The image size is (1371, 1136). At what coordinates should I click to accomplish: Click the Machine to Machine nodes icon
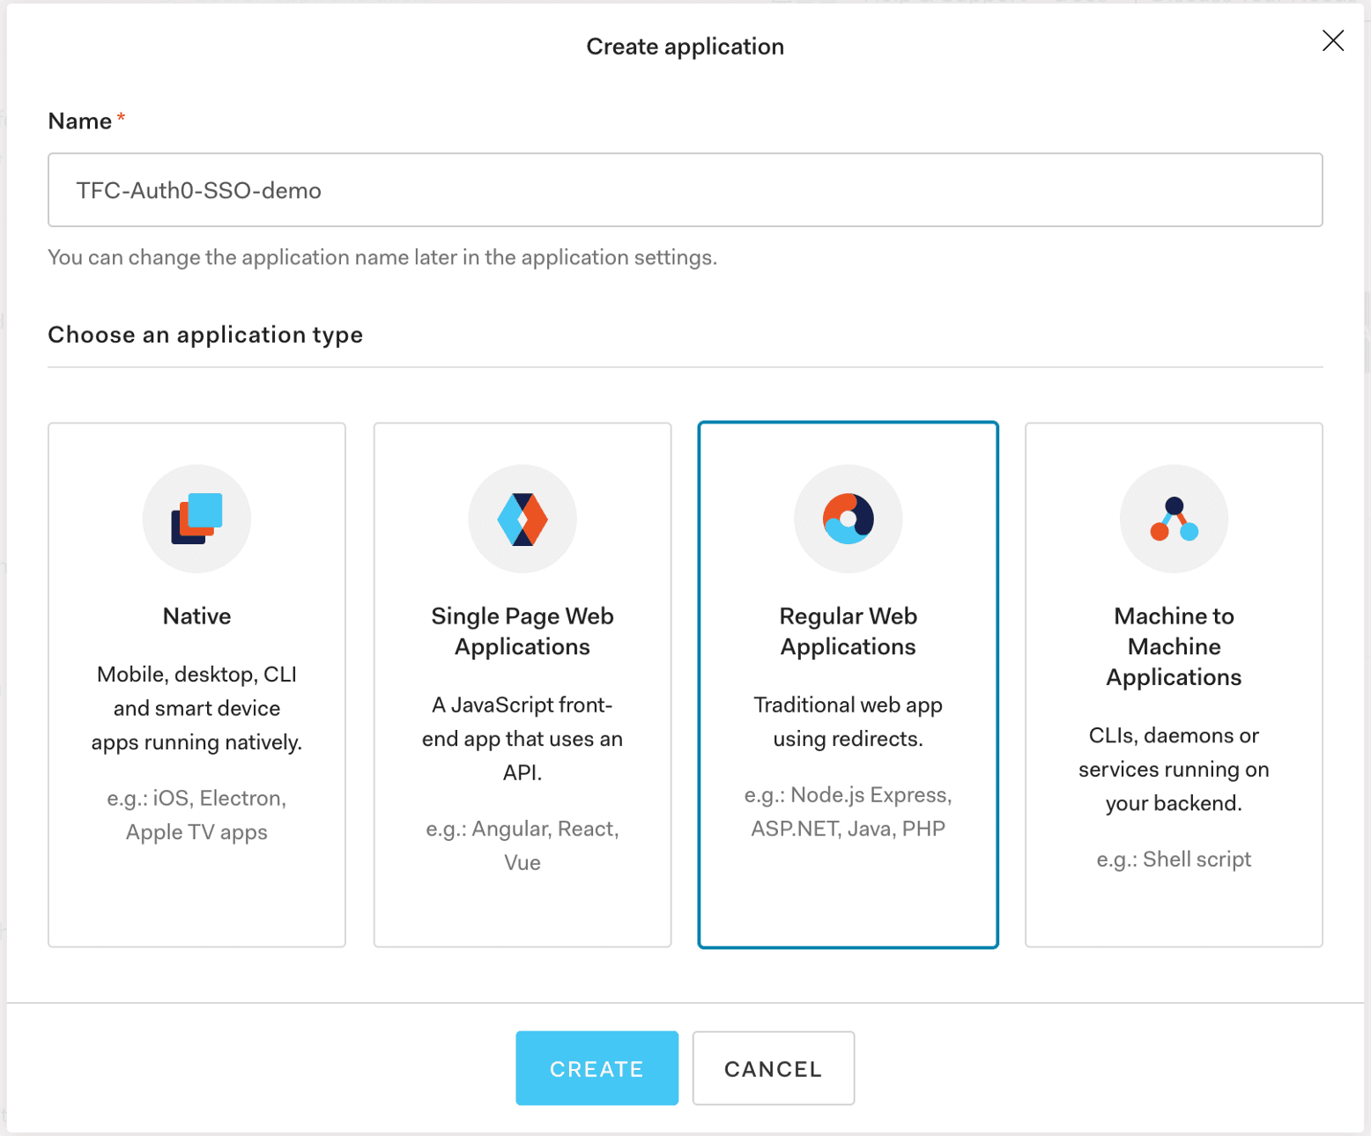(x=1174, y=519)
